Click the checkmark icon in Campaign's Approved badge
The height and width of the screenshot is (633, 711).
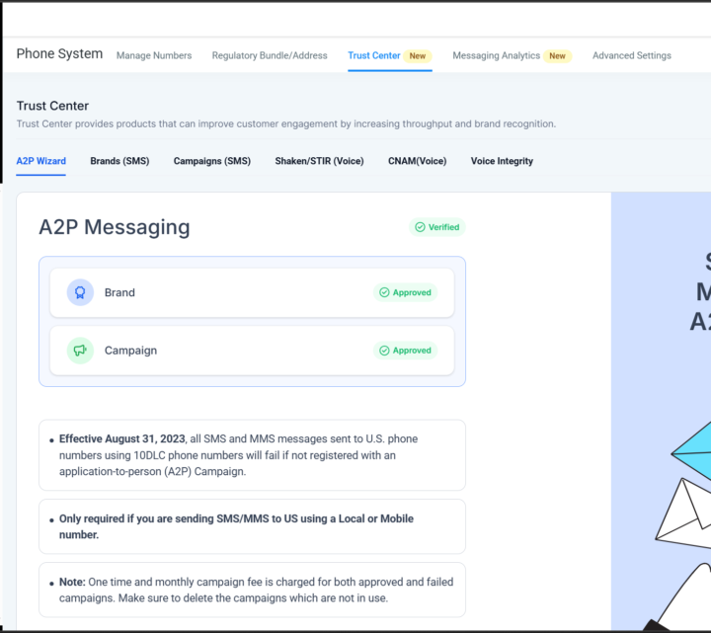click(384, 351)
